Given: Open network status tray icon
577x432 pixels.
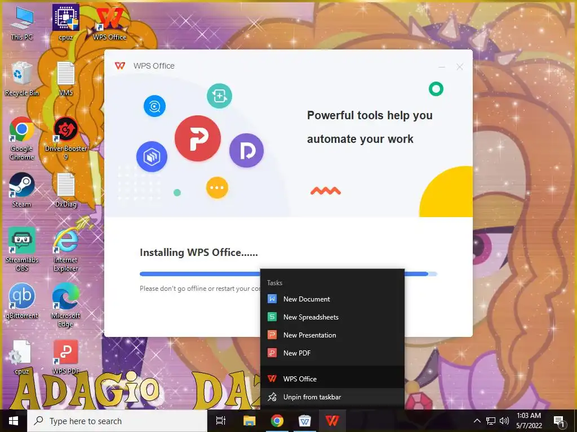Looking at the screenshot, I should point(491,421).
